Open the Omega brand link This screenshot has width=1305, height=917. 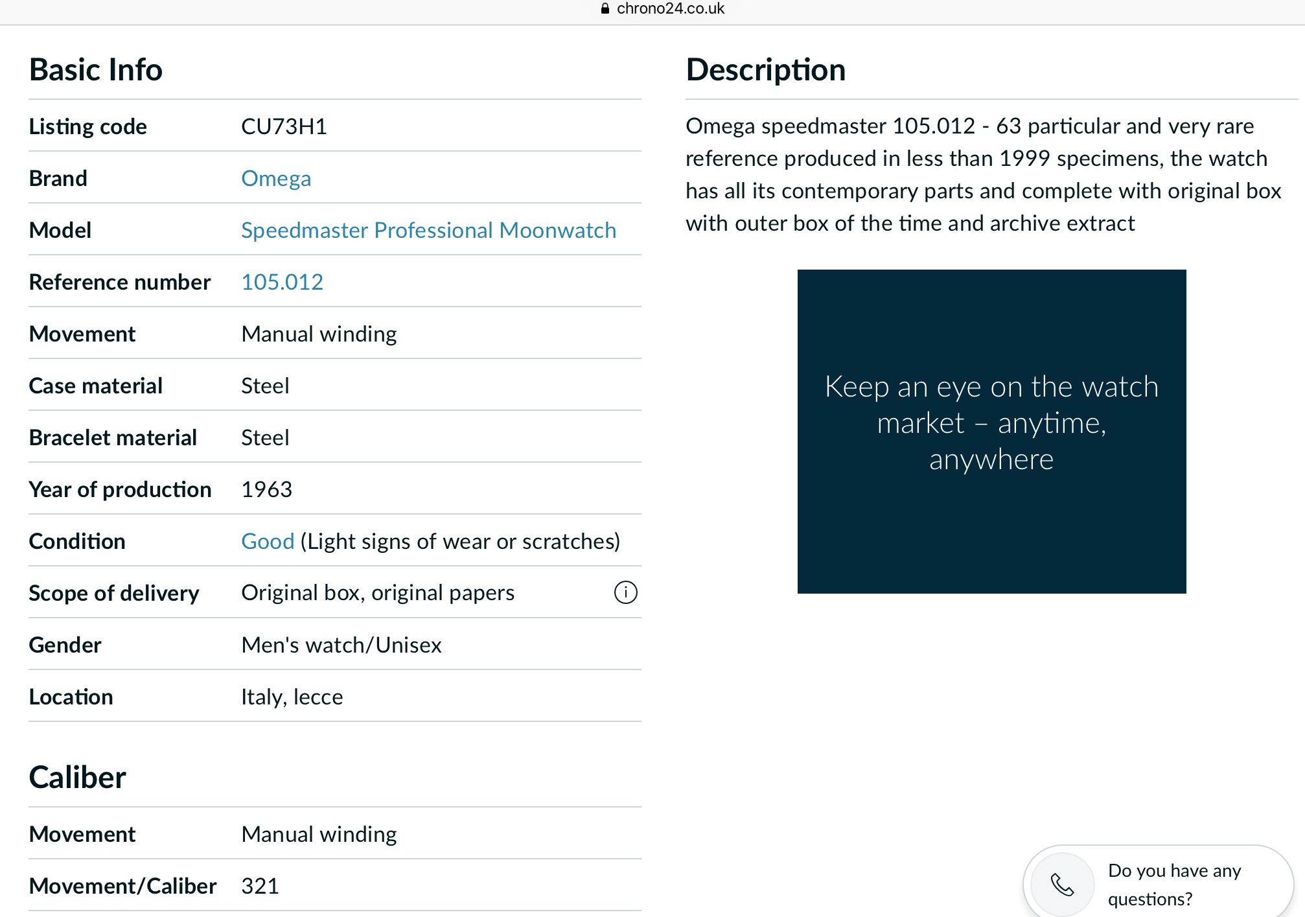coord(276,178)
